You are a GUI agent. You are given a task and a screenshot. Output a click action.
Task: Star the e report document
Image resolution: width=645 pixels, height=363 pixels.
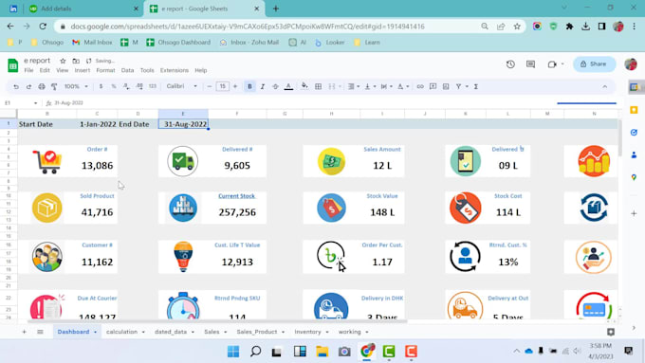coord(63,61)
